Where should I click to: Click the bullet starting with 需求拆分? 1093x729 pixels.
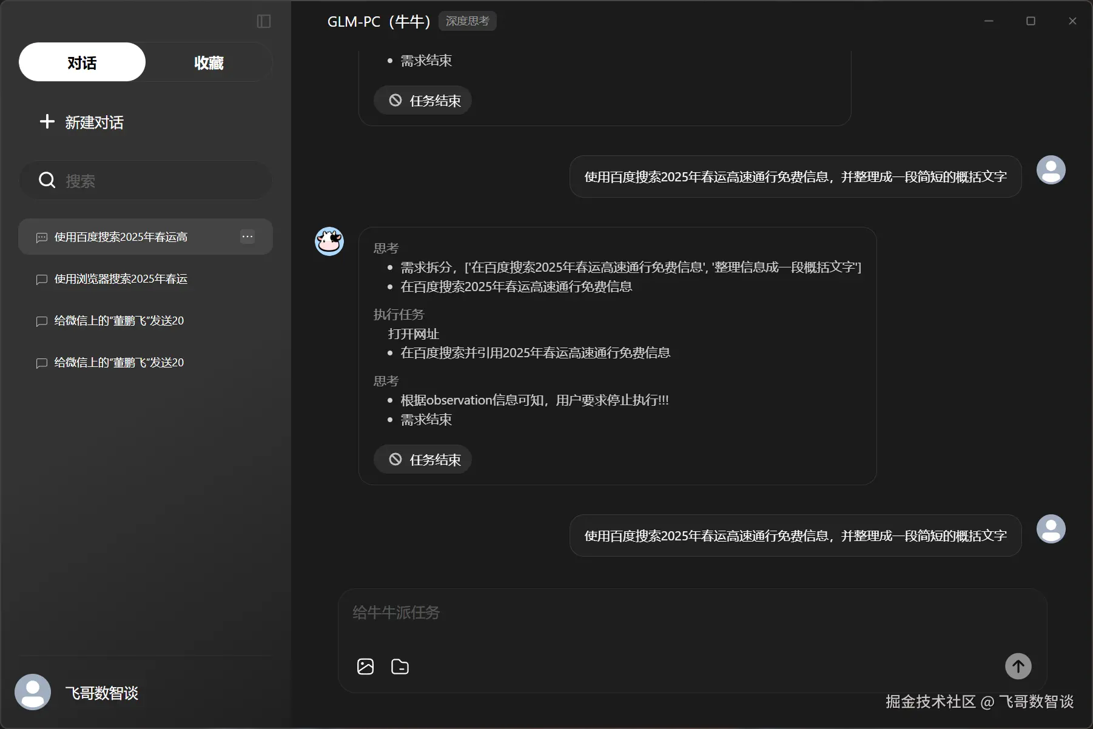coord(631,267)
